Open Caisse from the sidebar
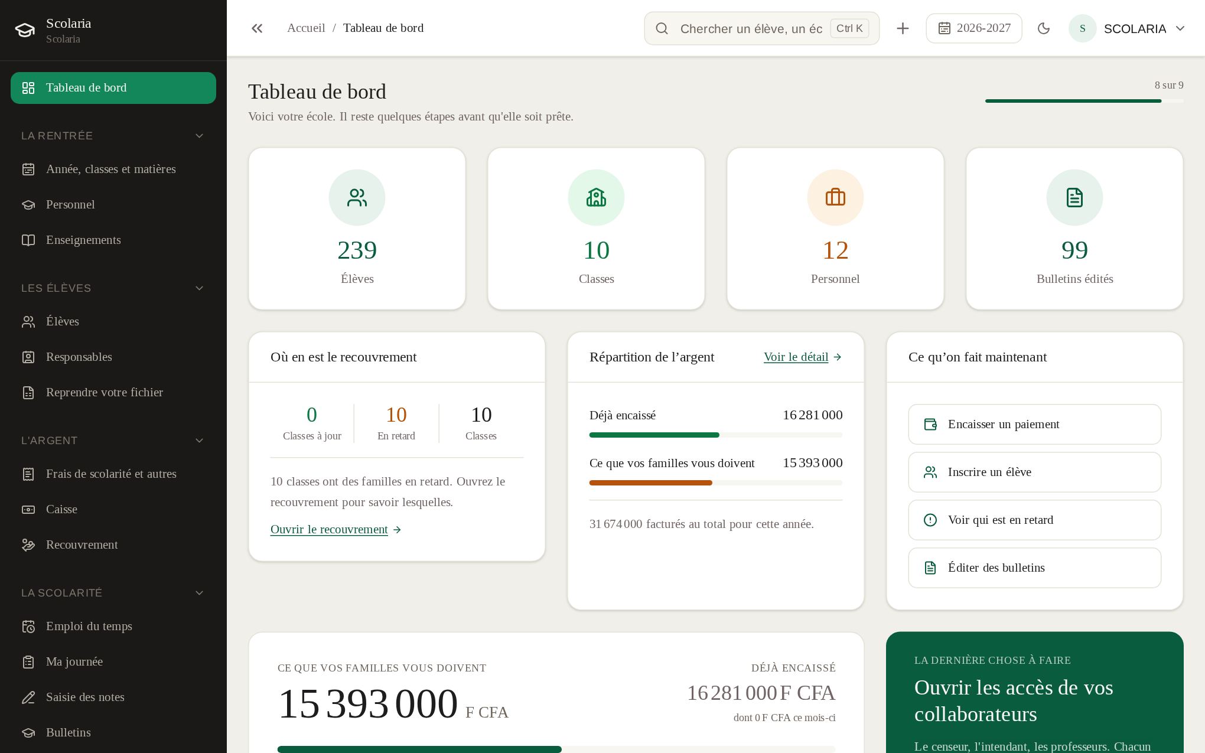Viewport: 1205px width, 753px height. click(113, 509)
